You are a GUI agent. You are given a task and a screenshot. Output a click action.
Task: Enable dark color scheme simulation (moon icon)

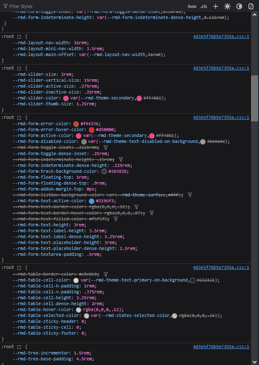point(239,6)
